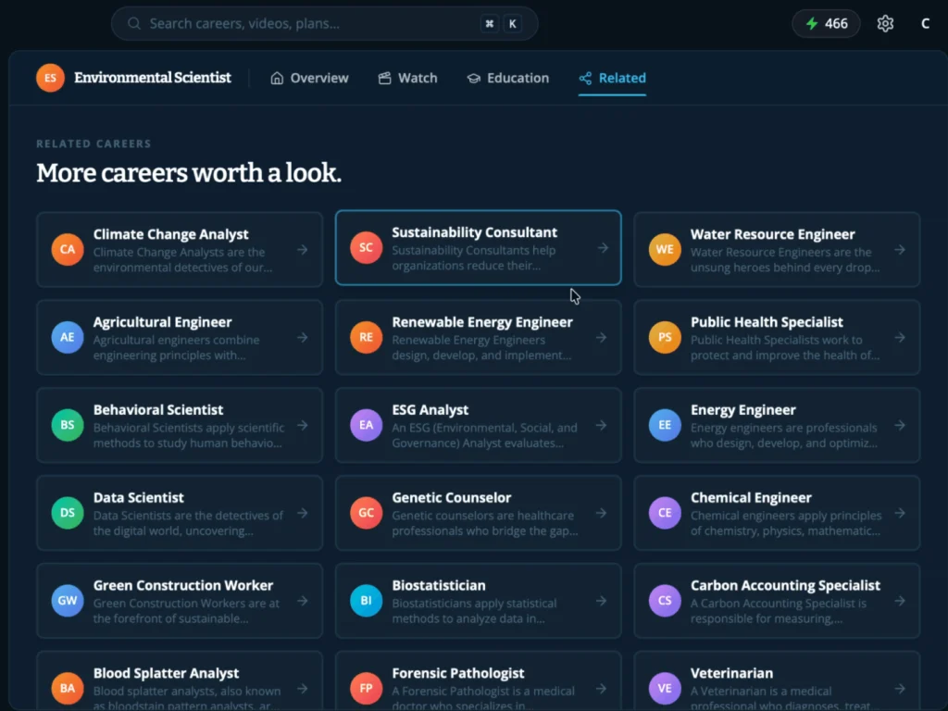
Task: Switch to the Overview tab
Action: 309,78
